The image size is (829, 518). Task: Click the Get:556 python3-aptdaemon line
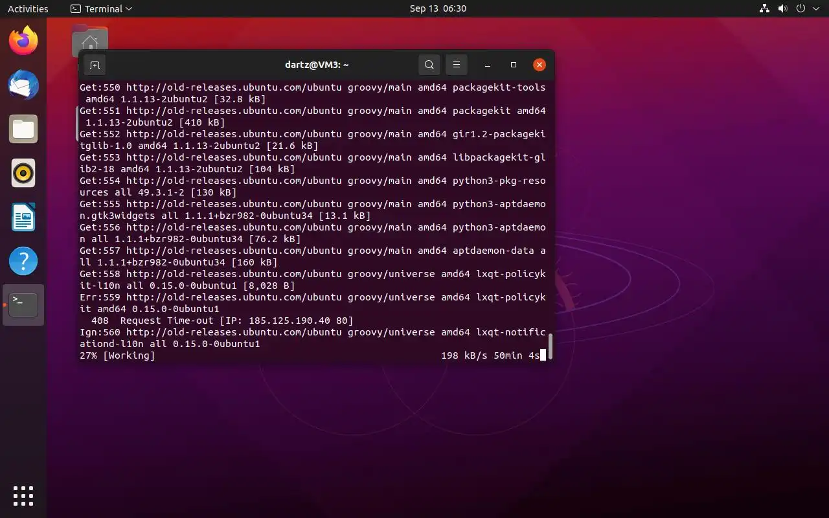pyautogui.click(x=313, y=233)
